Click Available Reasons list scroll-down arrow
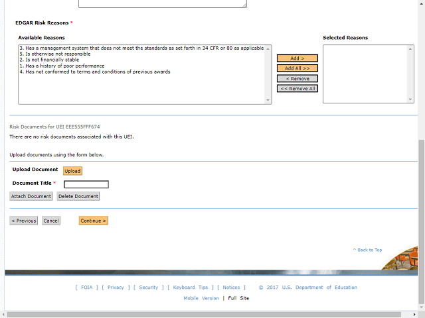This screenshot has width=425, height=318. click(x=268, y=100)
